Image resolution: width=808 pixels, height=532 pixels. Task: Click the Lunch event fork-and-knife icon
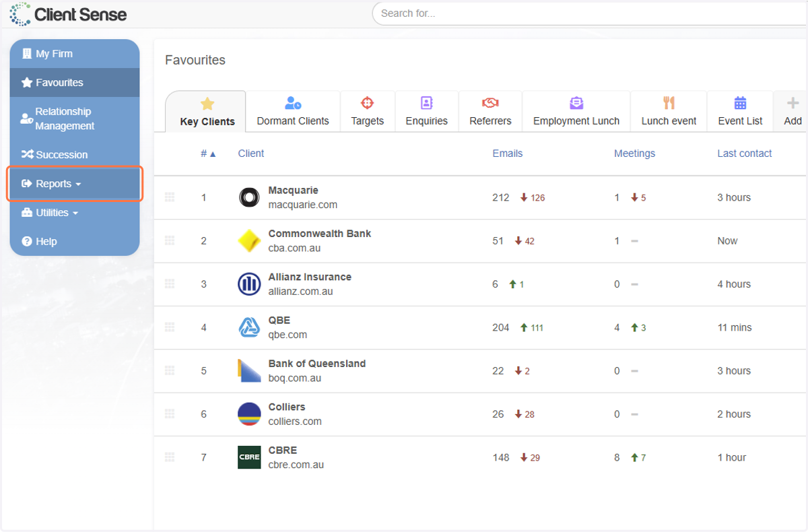[669, 103]
